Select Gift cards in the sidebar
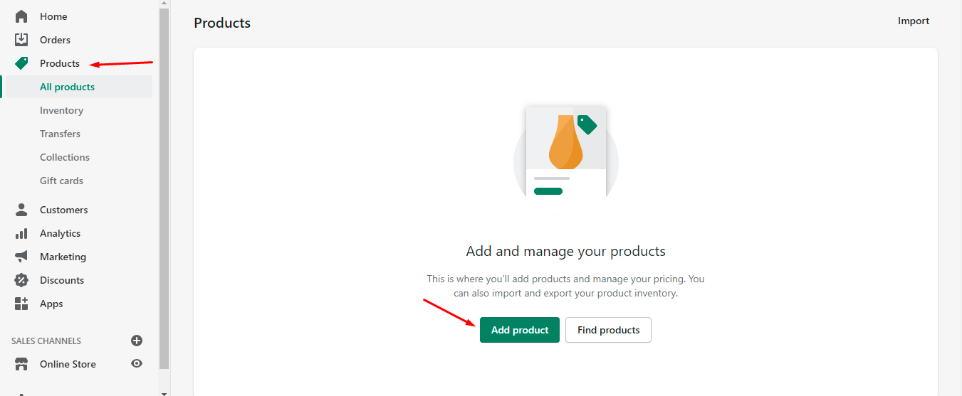The image size is (962, 396). 61,181
